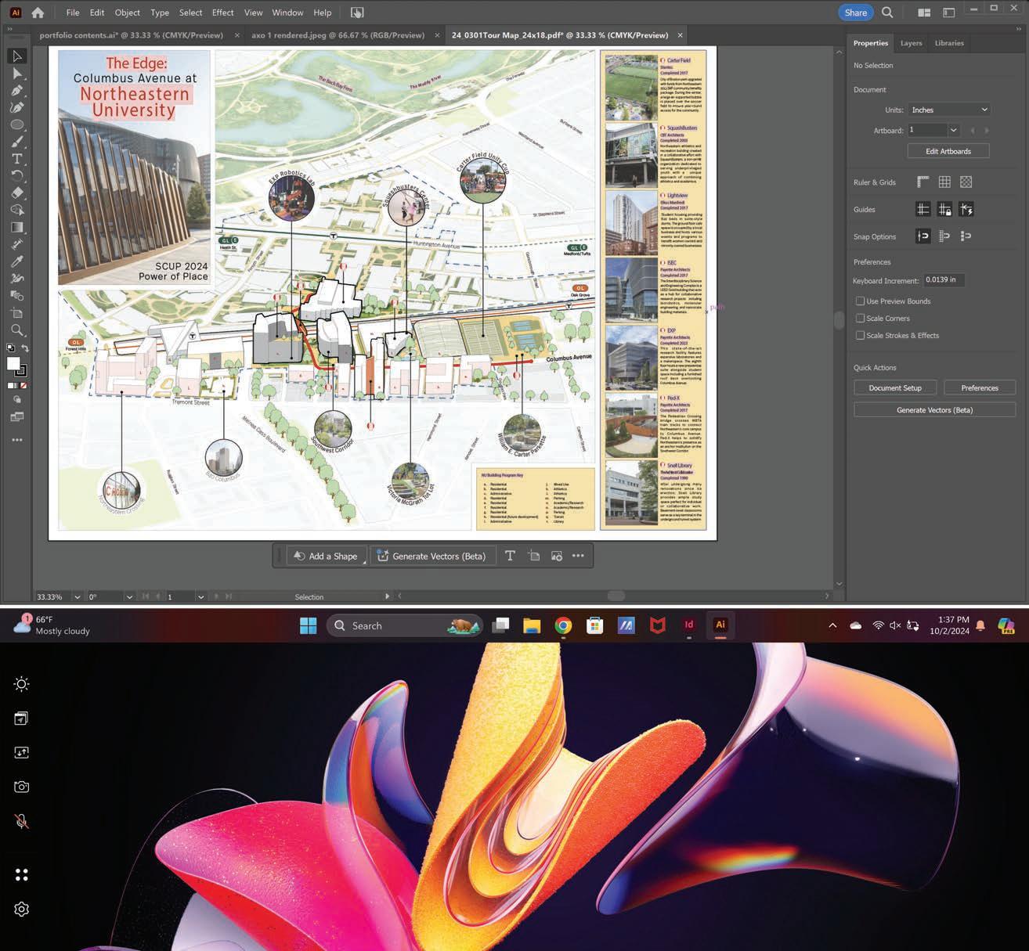
Task: Click Preferences button in Quick Actions
Action: 980,387
